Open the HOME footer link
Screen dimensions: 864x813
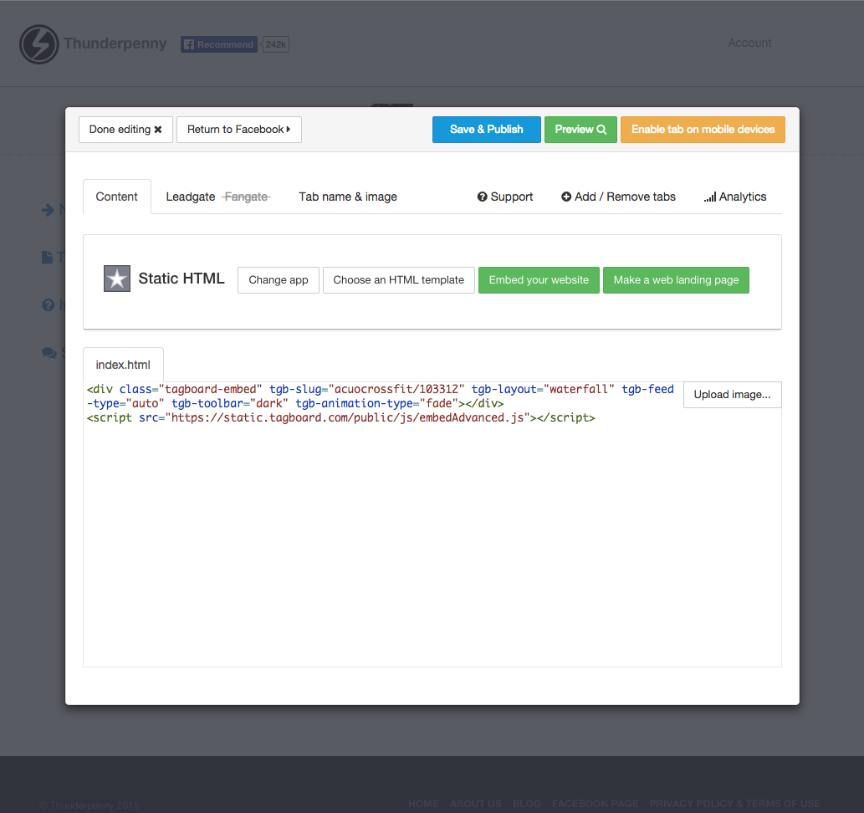pos(423,804)
